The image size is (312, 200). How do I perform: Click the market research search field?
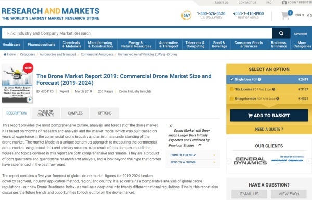pos(137,33)
